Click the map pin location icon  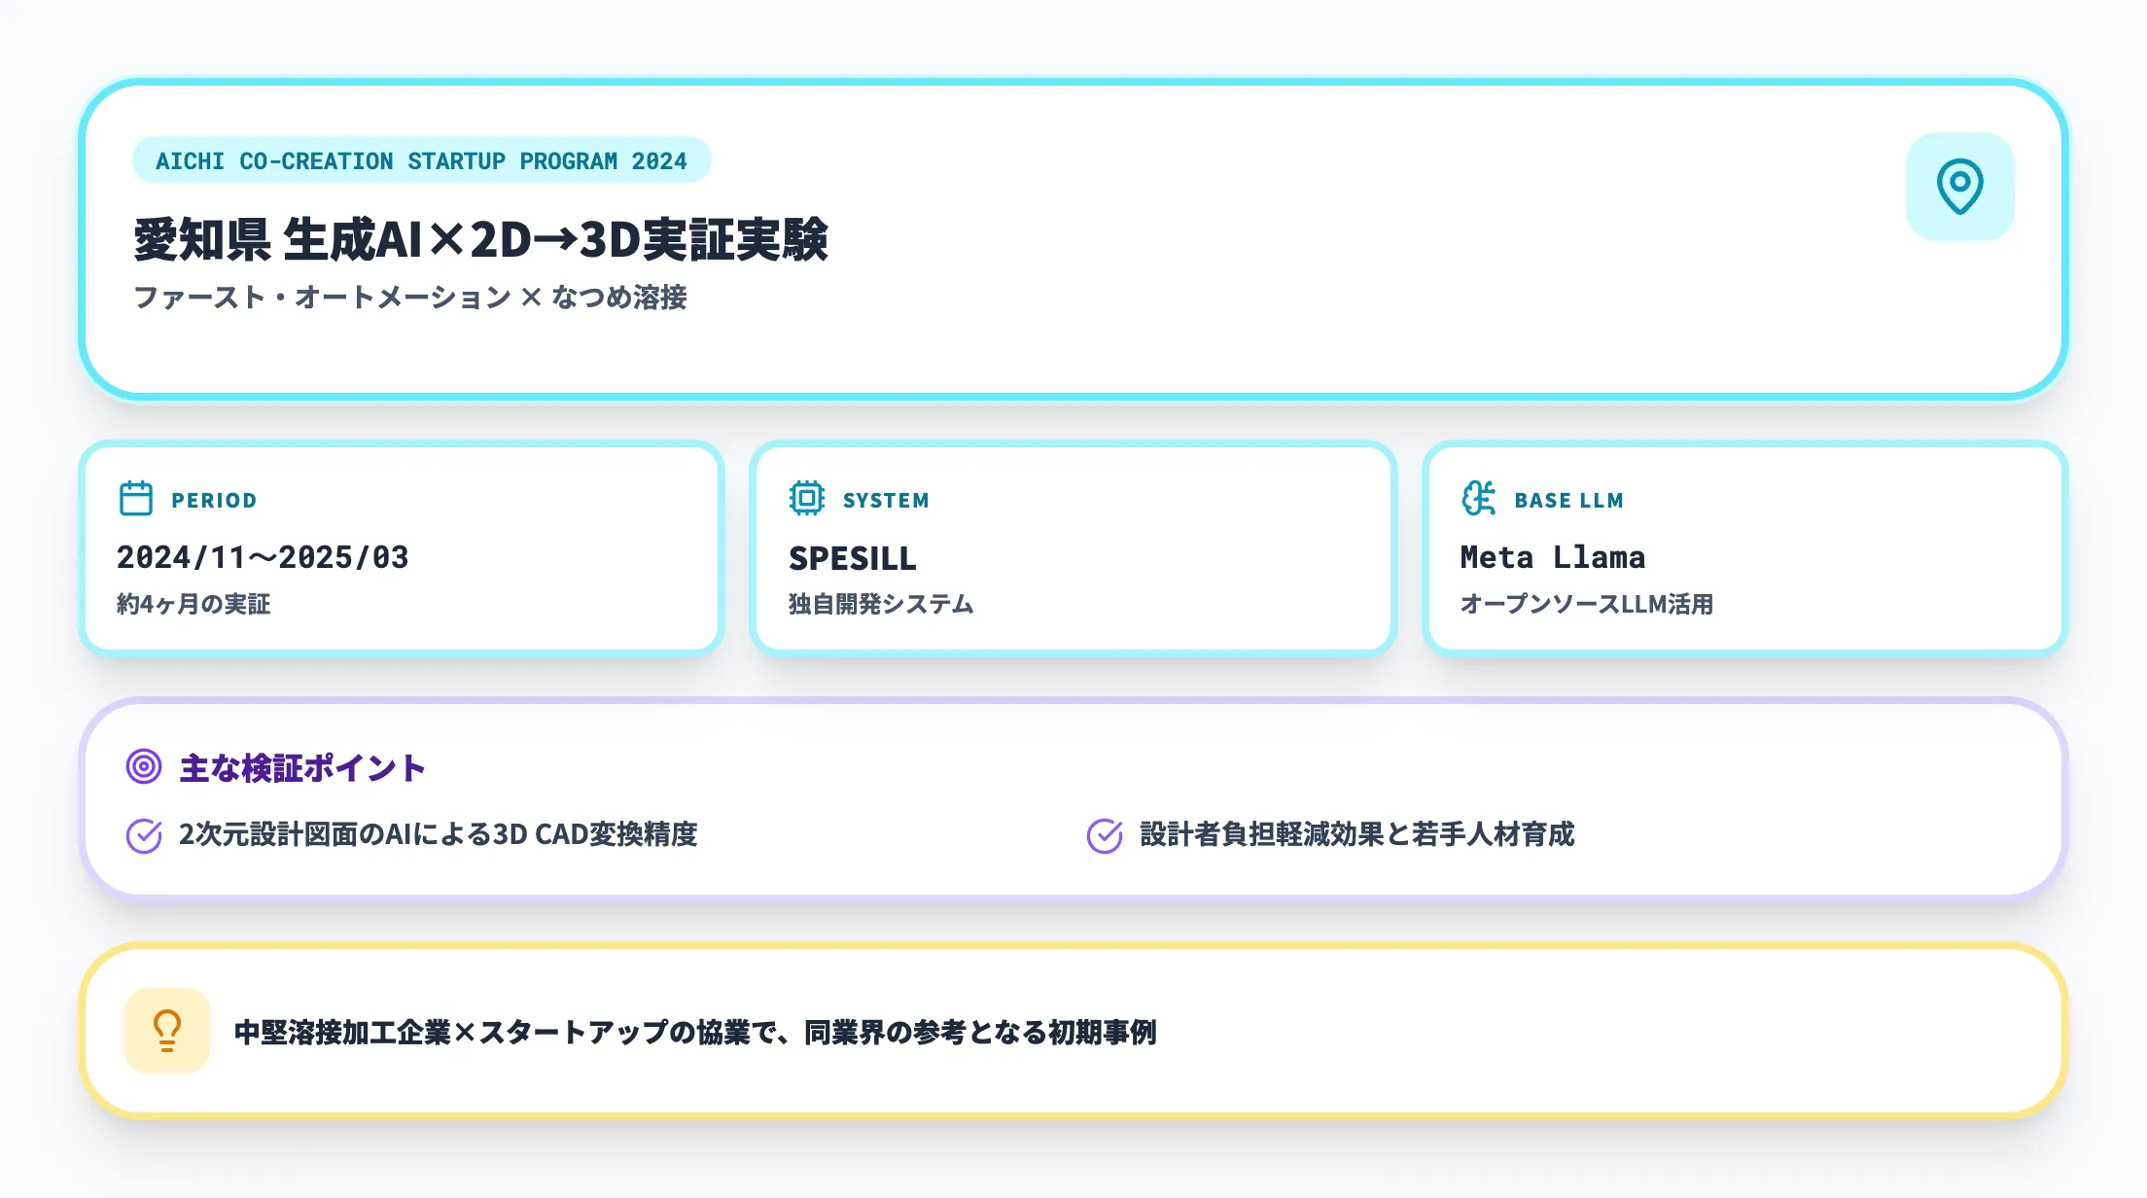1959,186
